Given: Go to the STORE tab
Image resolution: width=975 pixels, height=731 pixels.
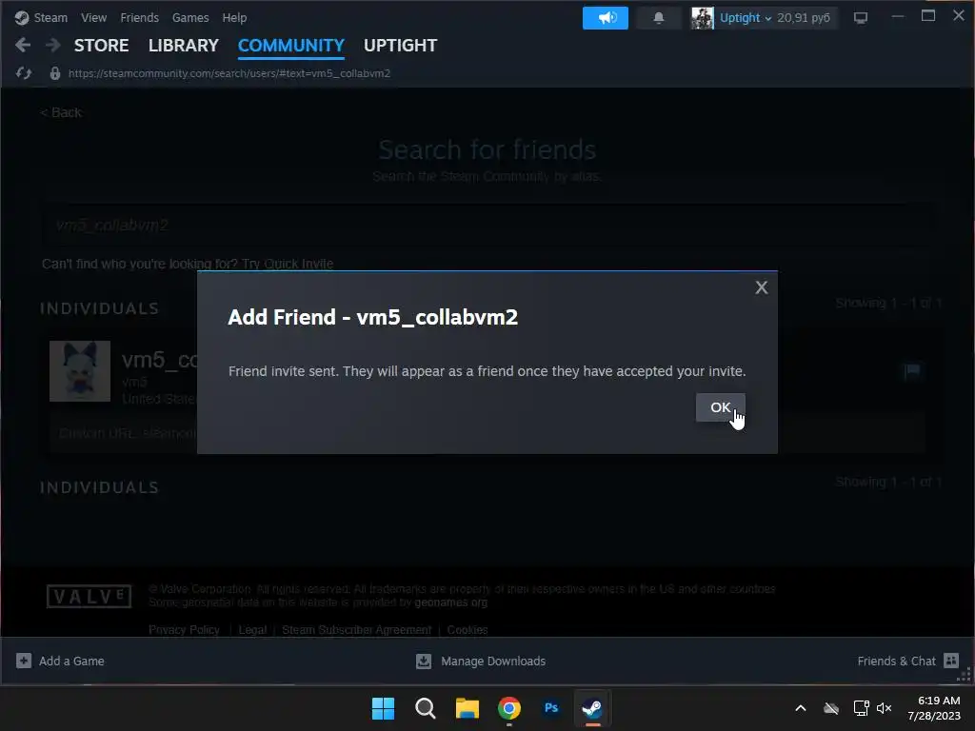Looking at the screenshot, I should point(101,46).
